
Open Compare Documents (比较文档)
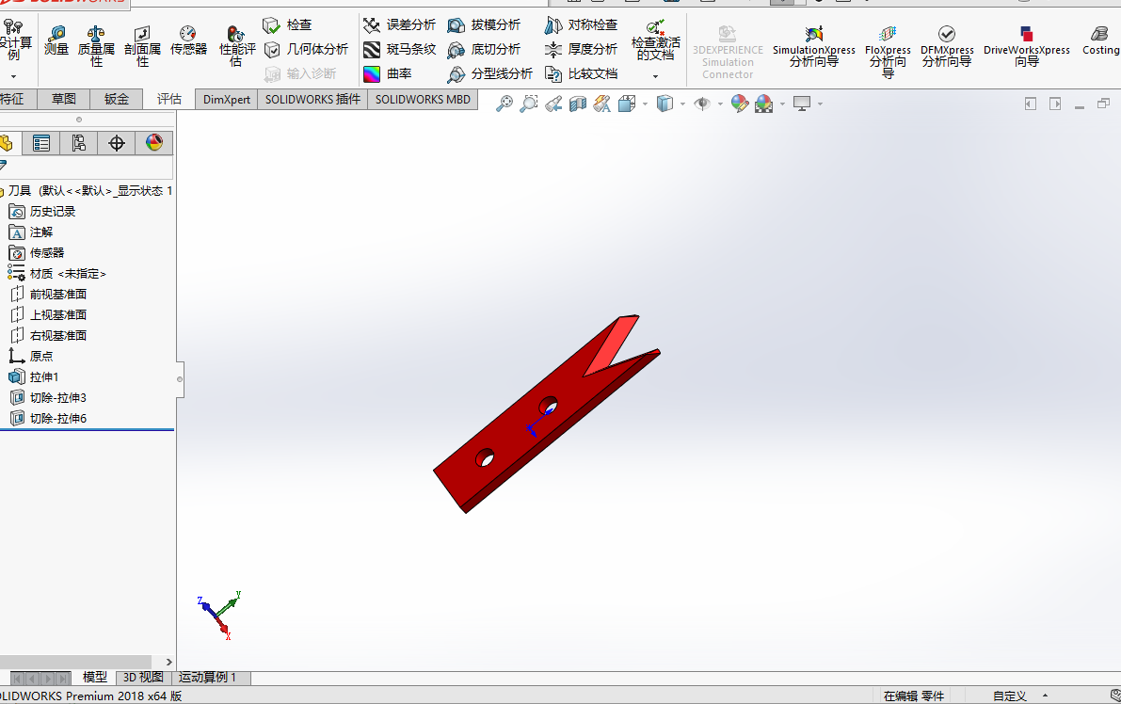pyautogui.click(x=581, y=73)
